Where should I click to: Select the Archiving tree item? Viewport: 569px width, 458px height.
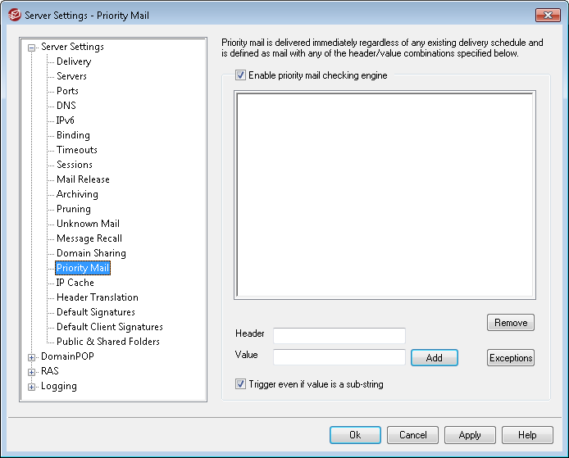point(77,194)
